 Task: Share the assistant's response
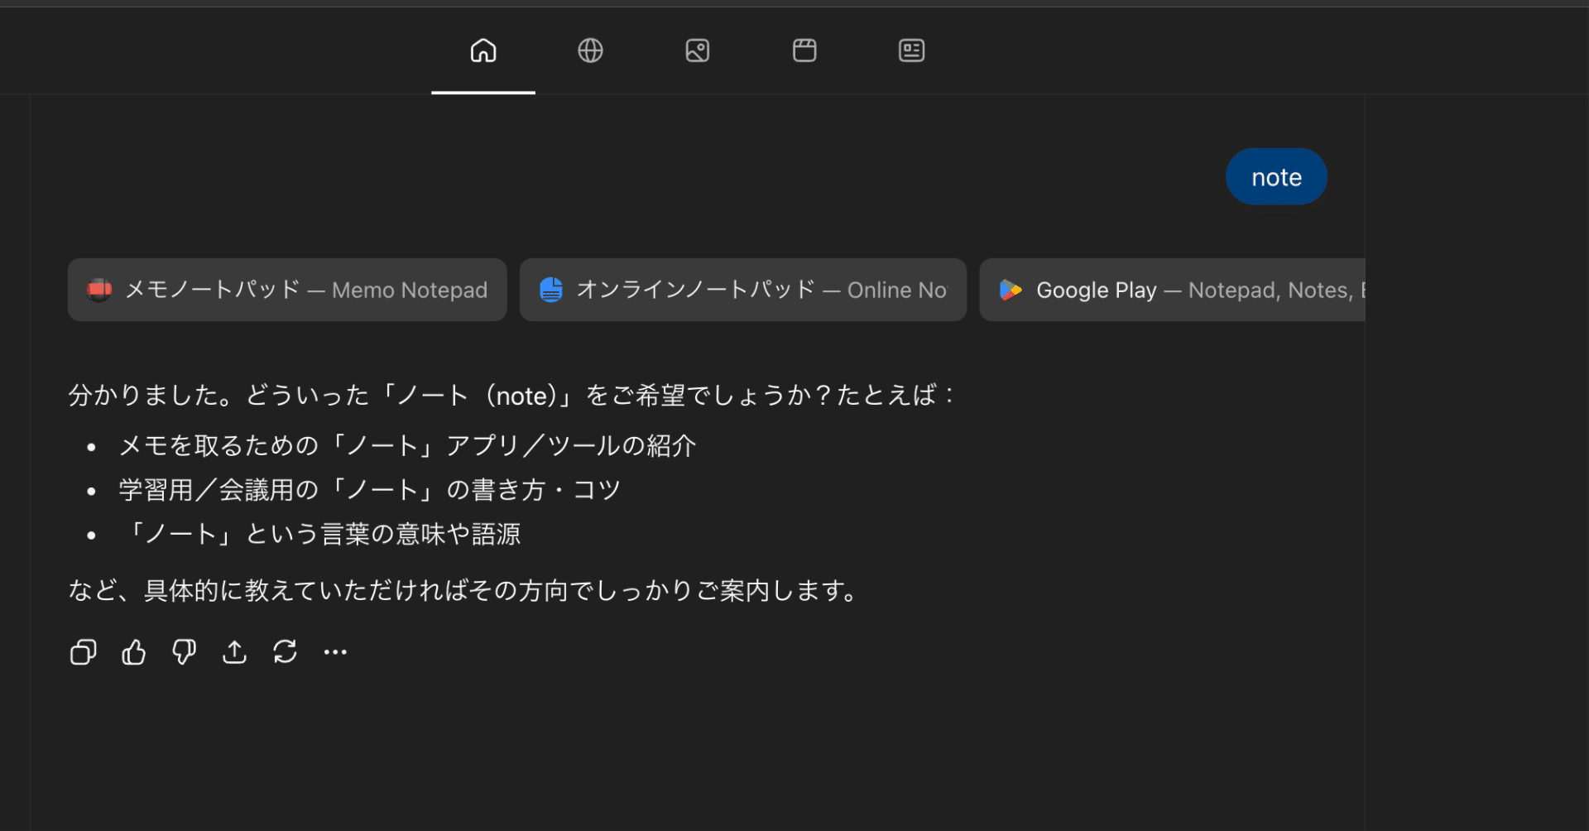pos(234,652)
